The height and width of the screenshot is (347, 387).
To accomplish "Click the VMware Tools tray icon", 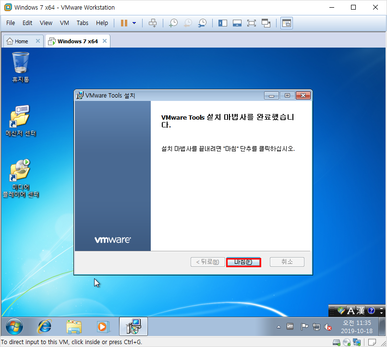I will [290, 327].
